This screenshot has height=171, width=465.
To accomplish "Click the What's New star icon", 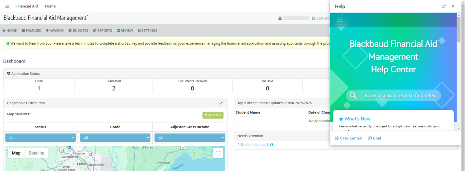I will pos(341,119).
